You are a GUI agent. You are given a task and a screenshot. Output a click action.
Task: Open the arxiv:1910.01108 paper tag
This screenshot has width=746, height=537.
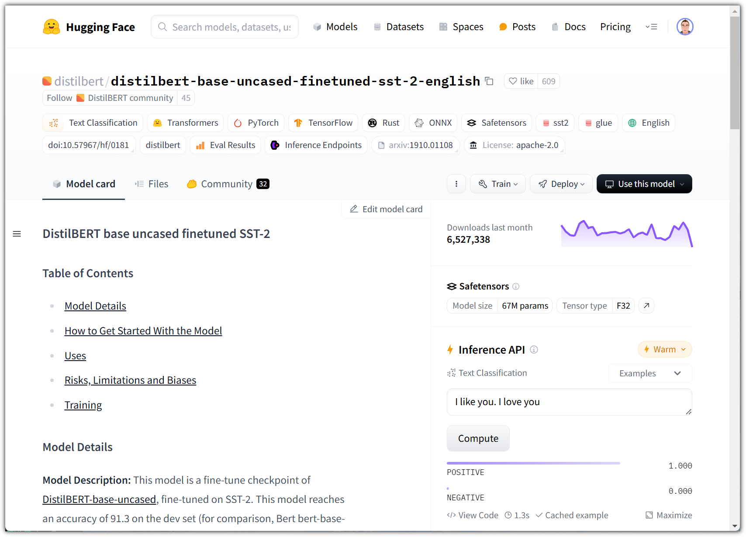click(415, 145)
